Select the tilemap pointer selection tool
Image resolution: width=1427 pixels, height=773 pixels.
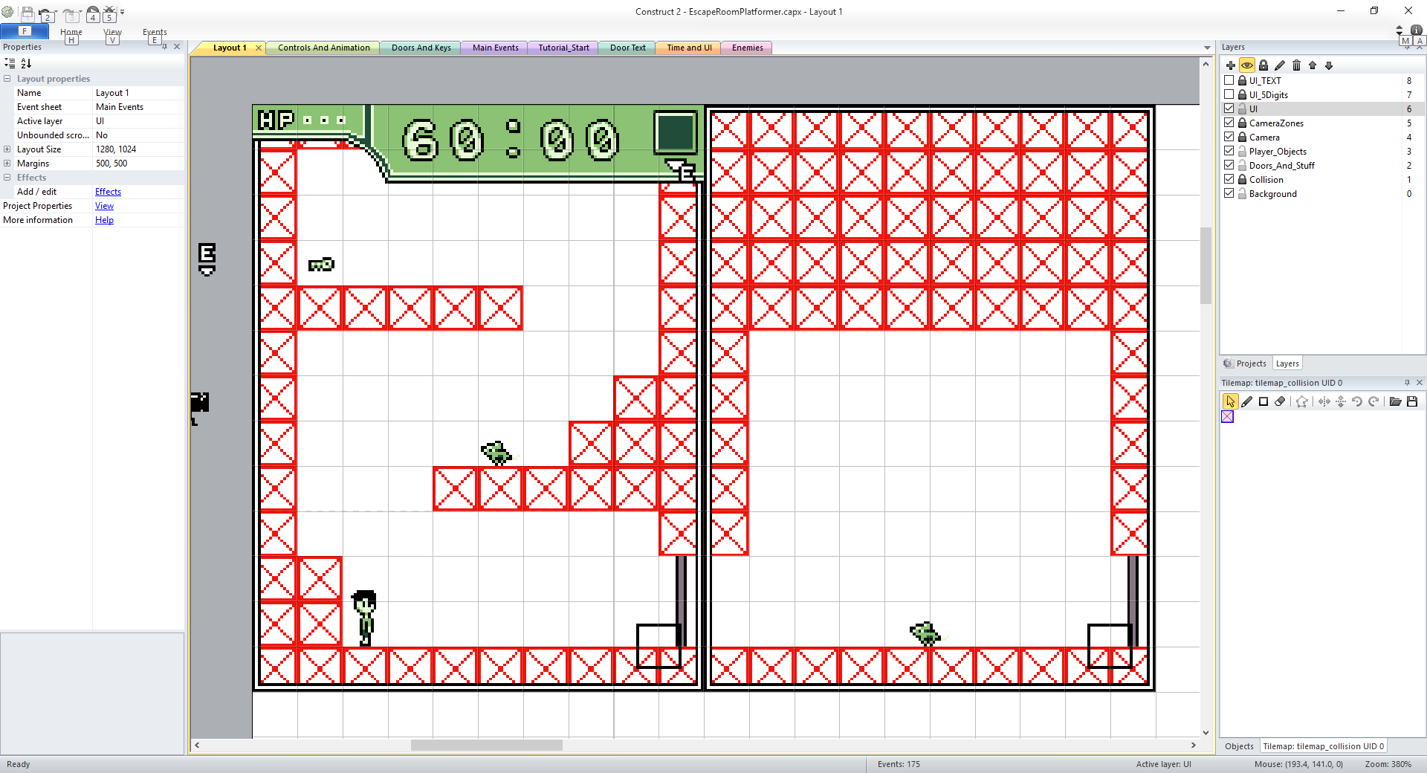[x=1230, y=401]
